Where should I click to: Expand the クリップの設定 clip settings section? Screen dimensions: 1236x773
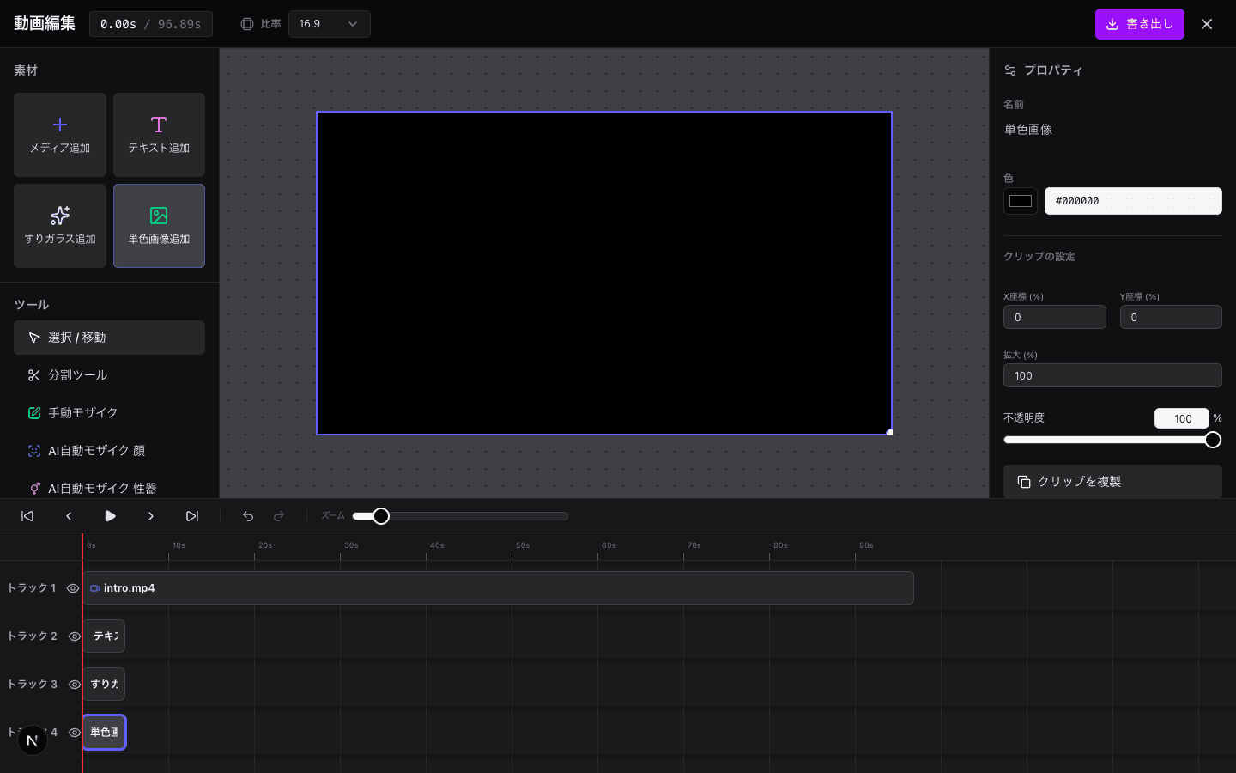(x=1039, y=256)
